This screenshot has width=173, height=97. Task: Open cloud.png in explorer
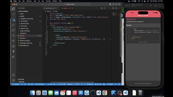[29, 21]
